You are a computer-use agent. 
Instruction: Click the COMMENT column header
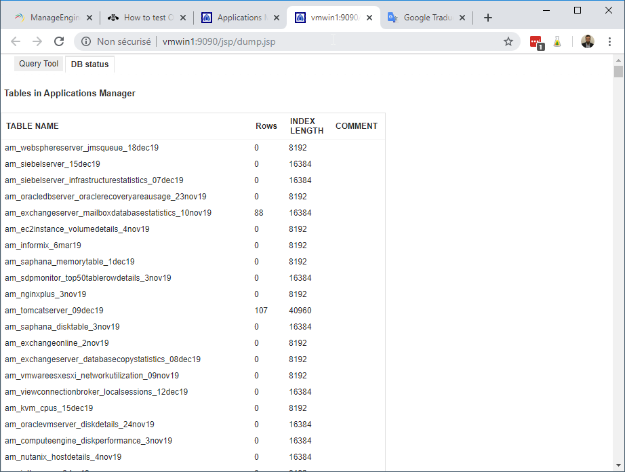click(x=357, y=126)
